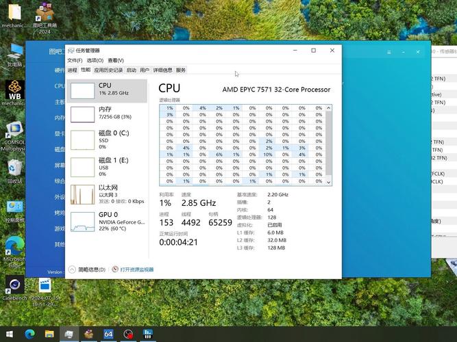This screenshot has width=457, height=342.
Task: Switch to the 启动 tab
Action: pos(131,70)
